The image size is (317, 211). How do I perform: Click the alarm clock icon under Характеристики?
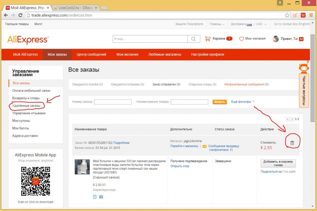click(95, 197)
